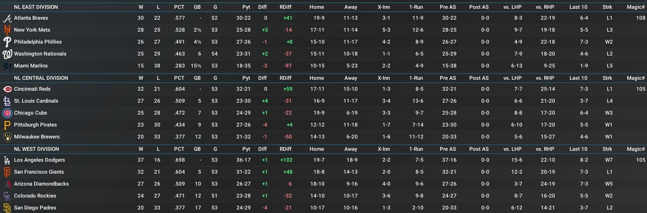Screen dimensions: 647x213
Task: Click the Philadelphia Phillies logo icon
Action: coord(7,42)
